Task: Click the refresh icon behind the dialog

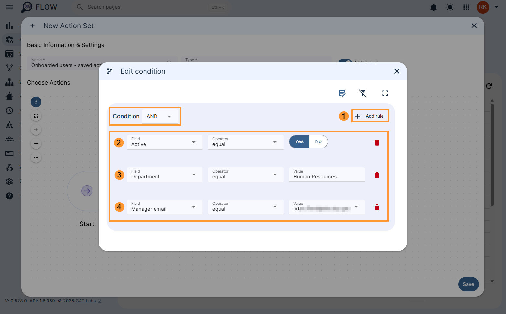Action: pyautogui.click(x=489, y=86)
